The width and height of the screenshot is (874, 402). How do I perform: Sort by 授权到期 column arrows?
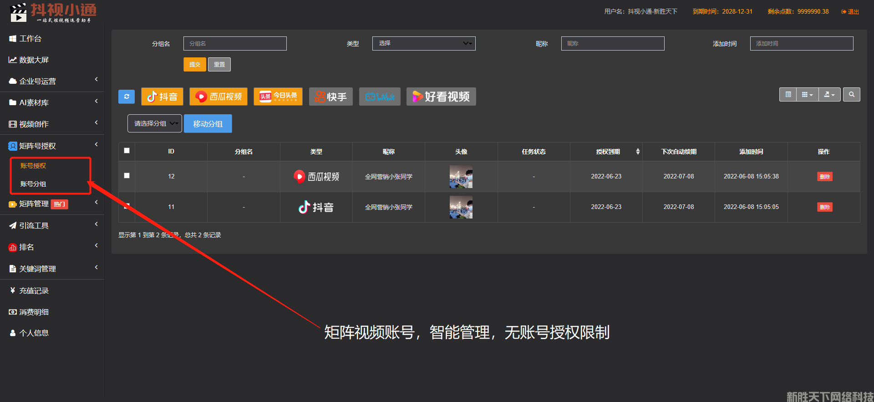tap(638, 152)
